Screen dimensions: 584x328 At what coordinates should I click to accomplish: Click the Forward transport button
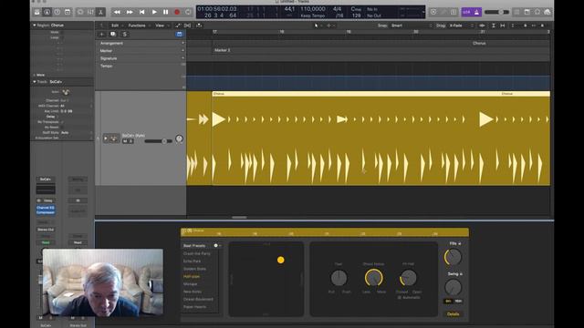click(130, 12)
